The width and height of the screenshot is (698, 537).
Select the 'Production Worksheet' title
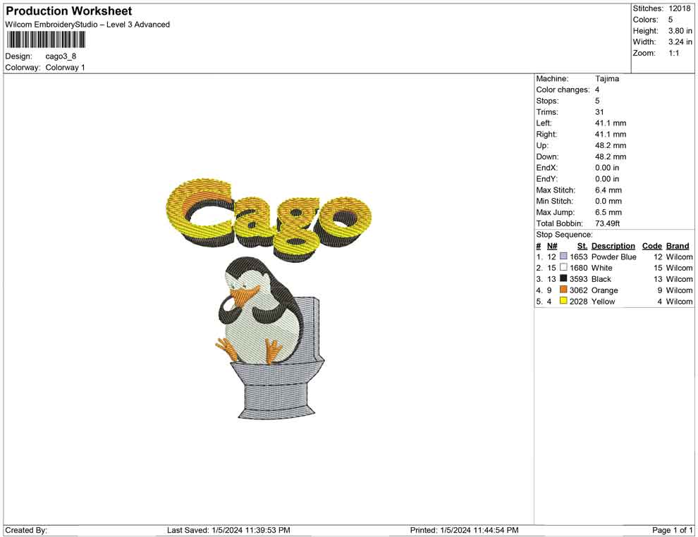click(69, 11)
